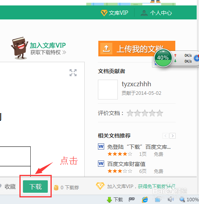Screen dimensions: 199x204
Task: Click the date text 贡献于2014-05-02
Action: click(141, 93)
